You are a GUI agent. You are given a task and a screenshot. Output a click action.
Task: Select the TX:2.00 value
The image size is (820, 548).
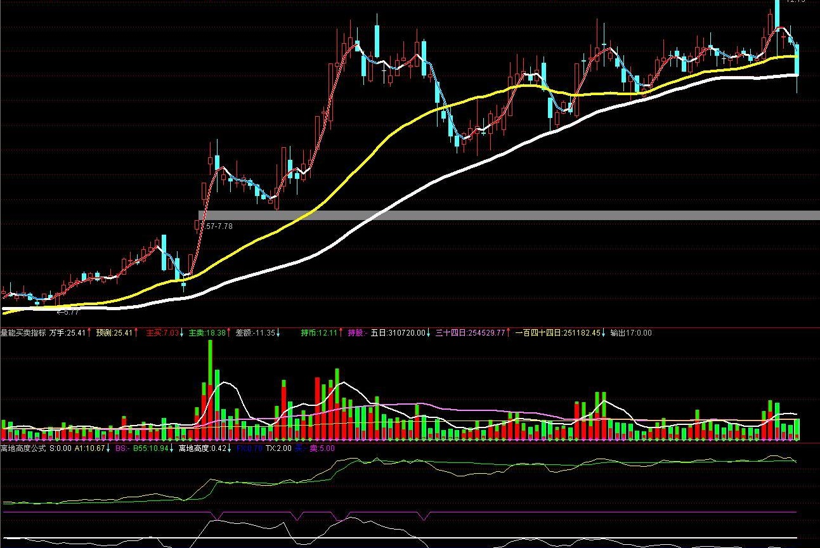278,448
